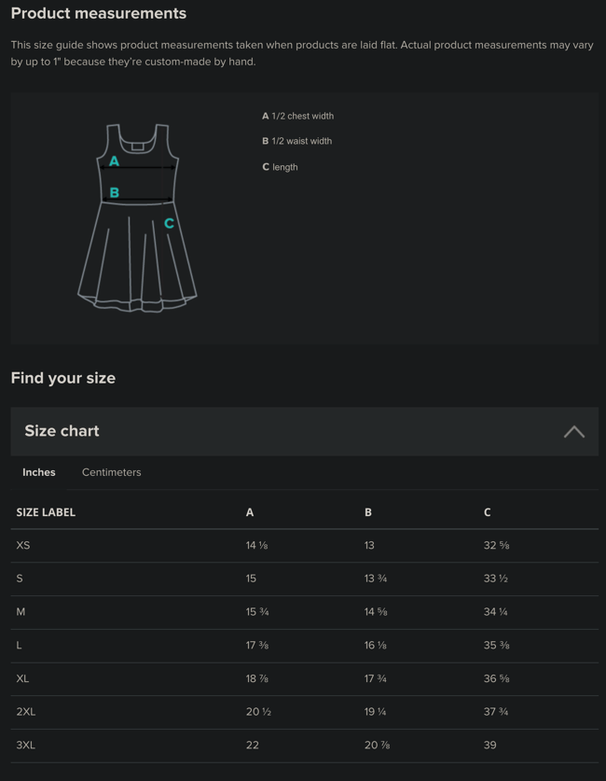Select the M size label
Image resolution: width=606 pixels, height=781 pixels.
coord(22,611)
